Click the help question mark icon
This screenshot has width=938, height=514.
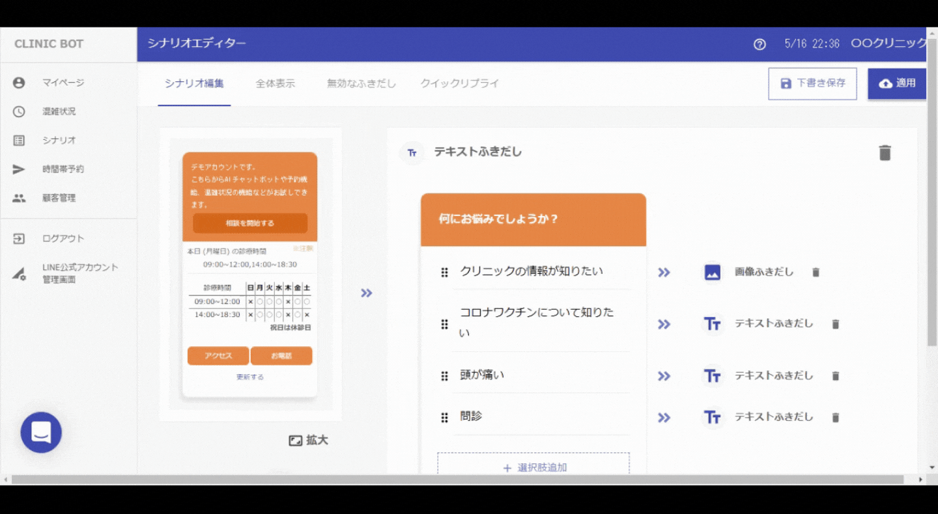click(x=760, y=44)
